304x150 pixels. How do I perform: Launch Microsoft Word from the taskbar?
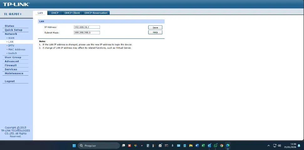coord(197,146)
